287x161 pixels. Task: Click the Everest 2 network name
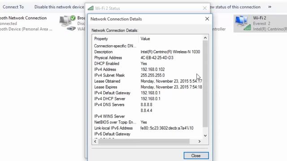click(x=261, y=24)
